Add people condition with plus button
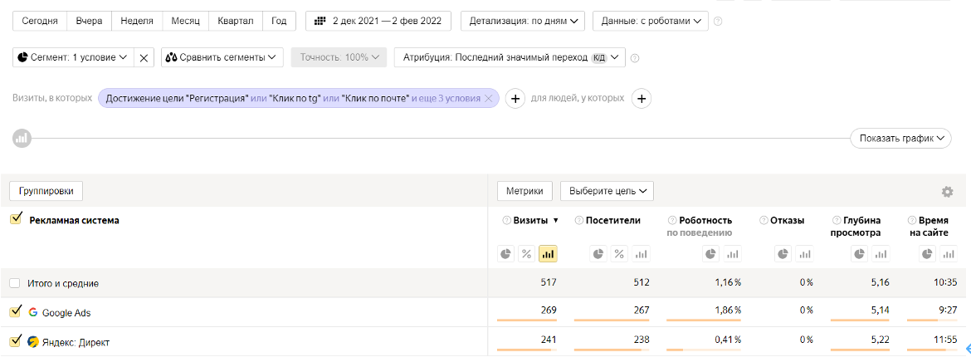Viewport: 971px width, 362px height. click(641, 99)
